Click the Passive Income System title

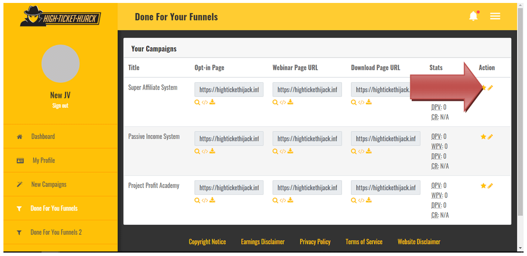tap(154, 137)
